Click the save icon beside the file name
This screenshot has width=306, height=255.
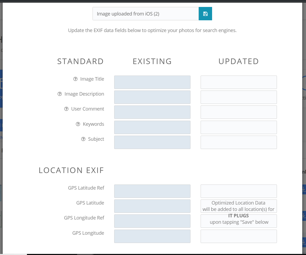205,14
